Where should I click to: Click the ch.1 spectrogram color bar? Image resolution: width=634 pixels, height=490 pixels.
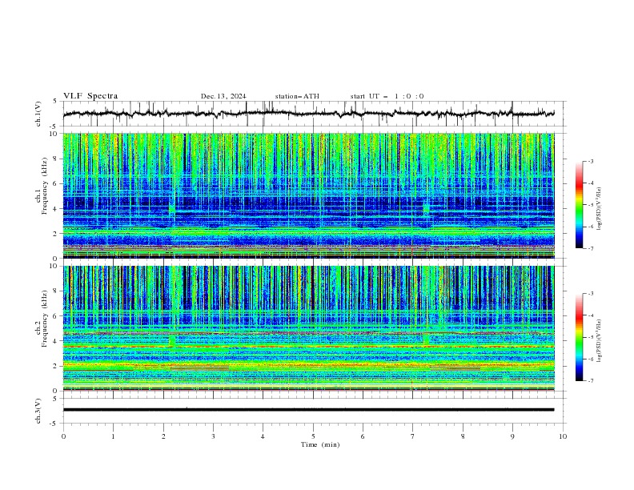[579, 205]
